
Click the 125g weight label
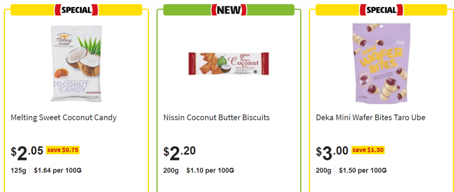point(18,170)
